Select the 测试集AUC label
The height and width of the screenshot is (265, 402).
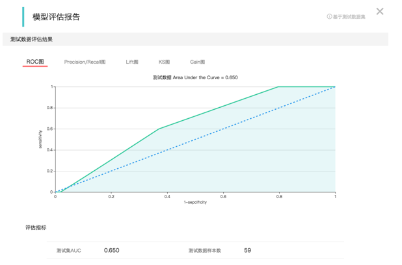69,251
